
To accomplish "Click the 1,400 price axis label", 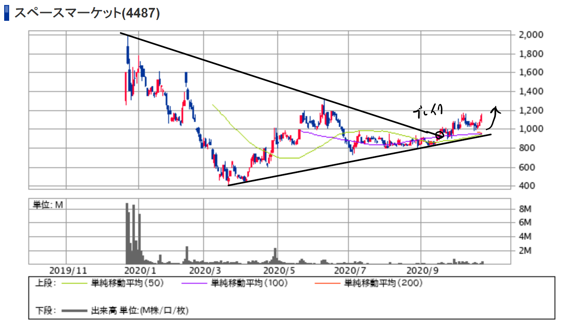I will pos(531,91).
